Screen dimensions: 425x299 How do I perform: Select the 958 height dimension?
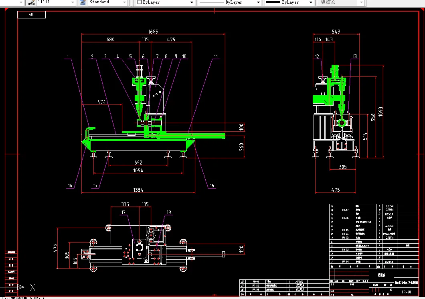point(373,117)
